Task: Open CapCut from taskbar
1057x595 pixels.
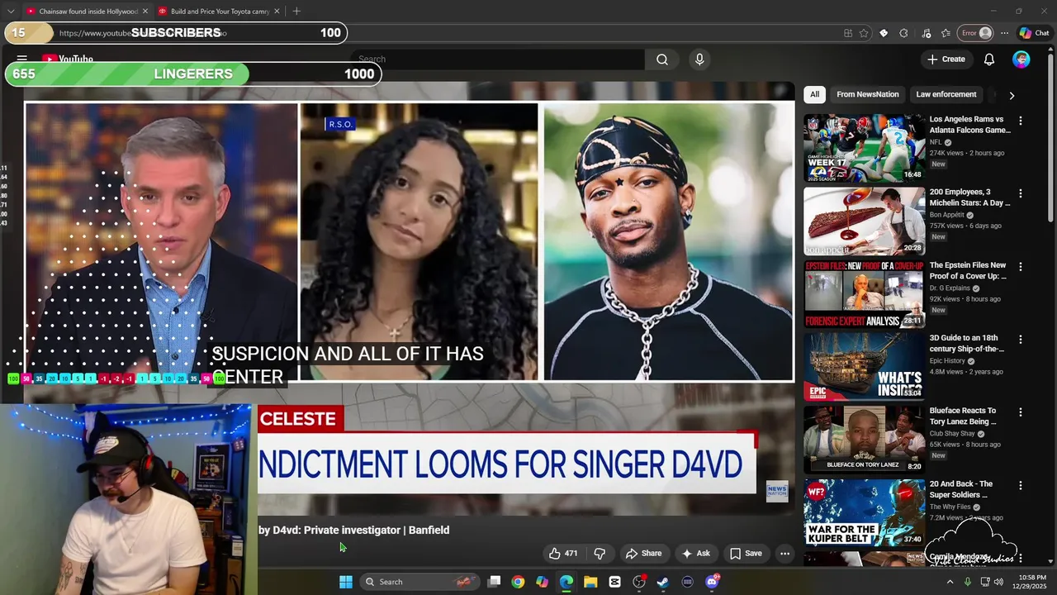Action: click(x=615, y=582)
